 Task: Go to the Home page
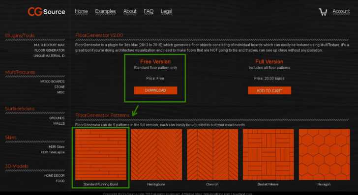point(81,11)
